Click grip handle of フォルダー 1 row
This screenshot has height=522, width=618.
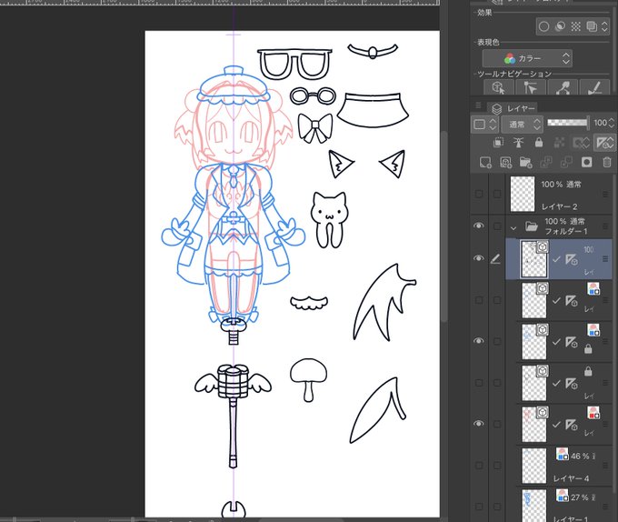pos(605,226)
